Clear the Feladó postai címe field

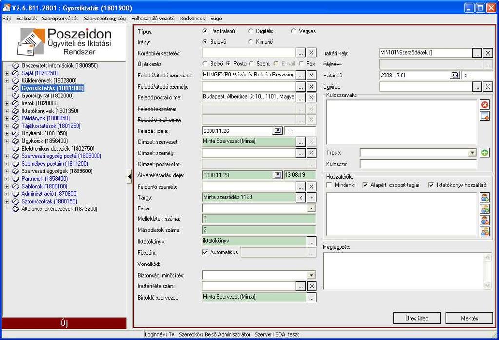[311, 97]
